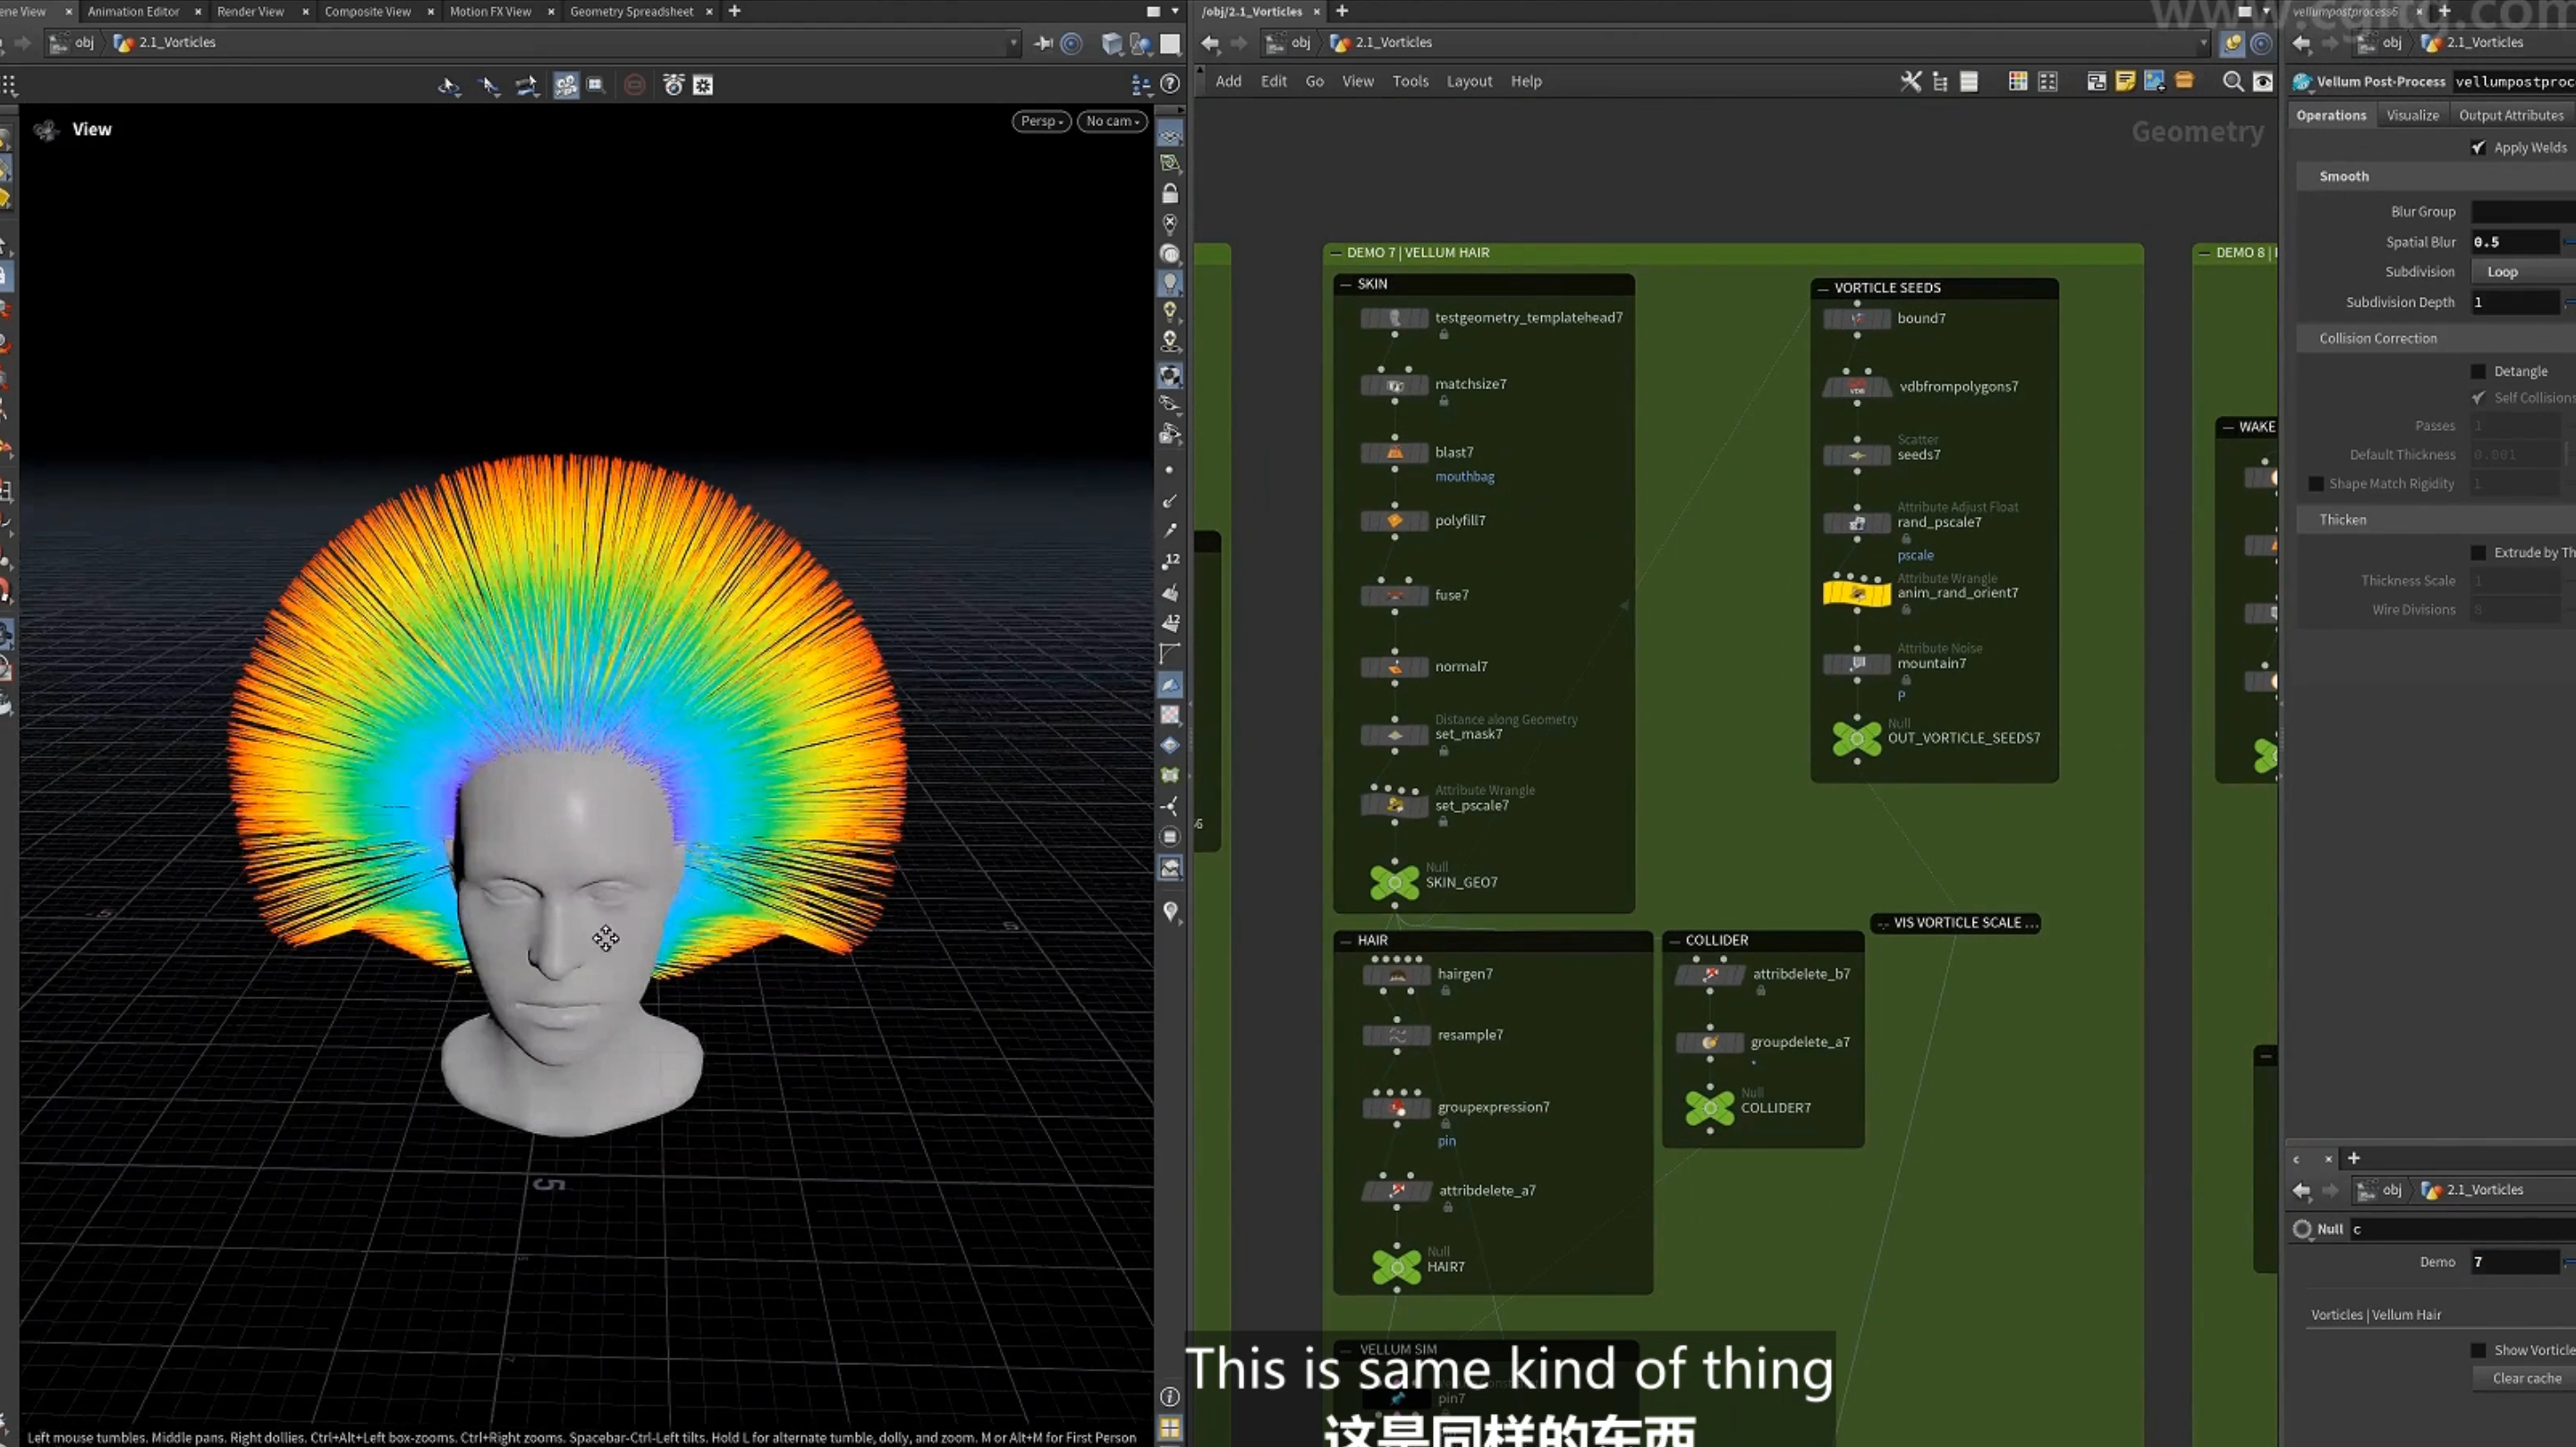Open the network editor wrench tools icon
The width and height of the screenshot is (2576, 1447).
pos(1910,82)
